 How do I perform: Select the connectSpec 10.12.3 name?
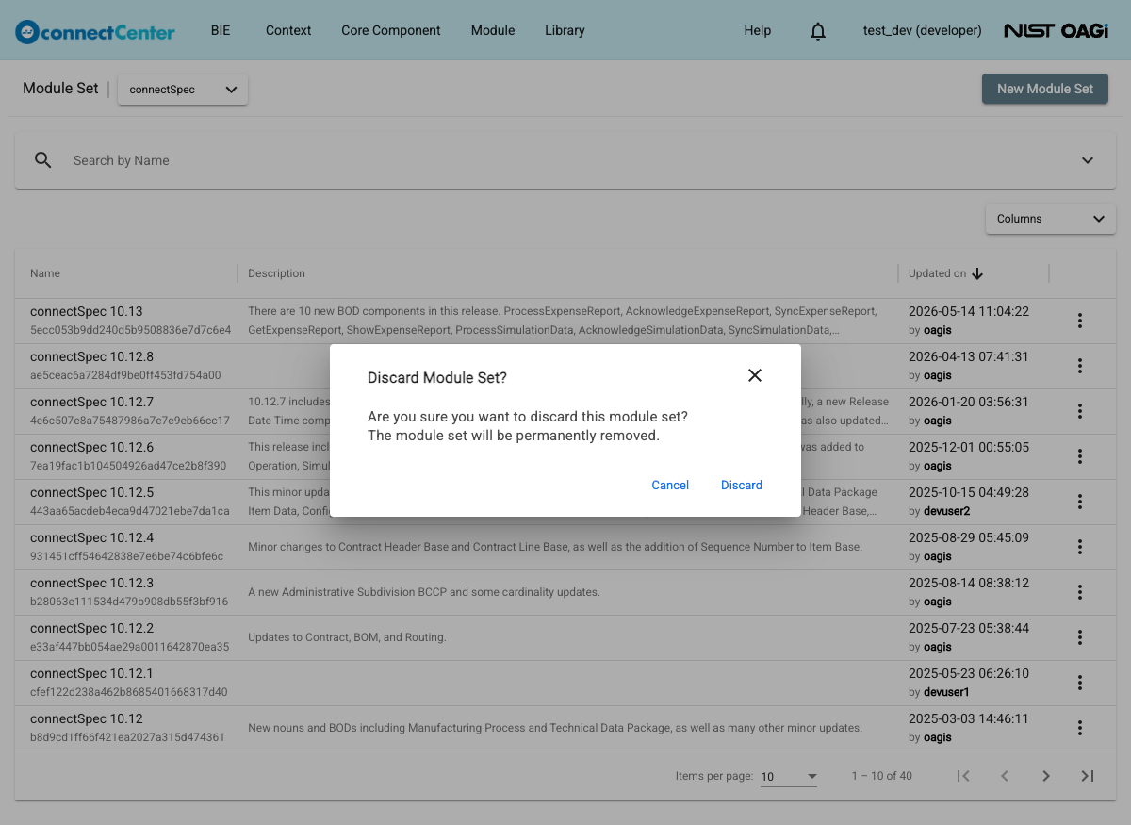91,583
